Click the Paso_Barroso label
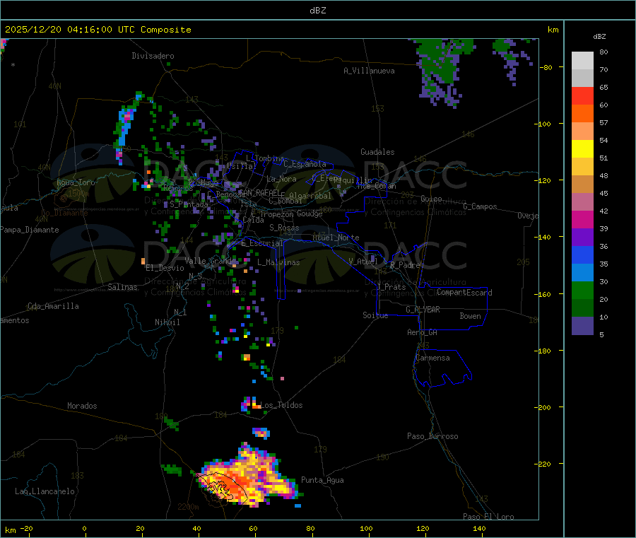Image resolution: width=636 pixels, height=538 pixels. [x=432, y=436]
